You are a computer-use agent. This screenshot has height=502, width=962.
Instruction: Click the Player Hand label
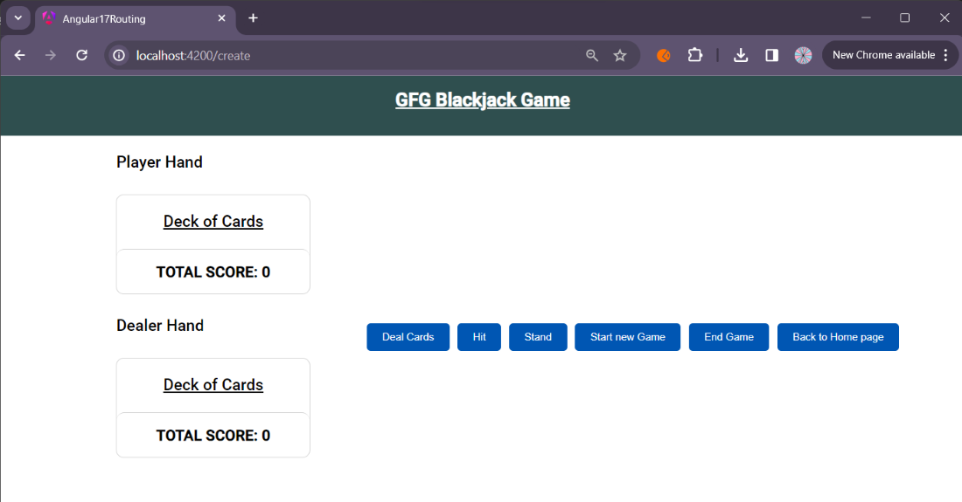click(x=159, y=162)
